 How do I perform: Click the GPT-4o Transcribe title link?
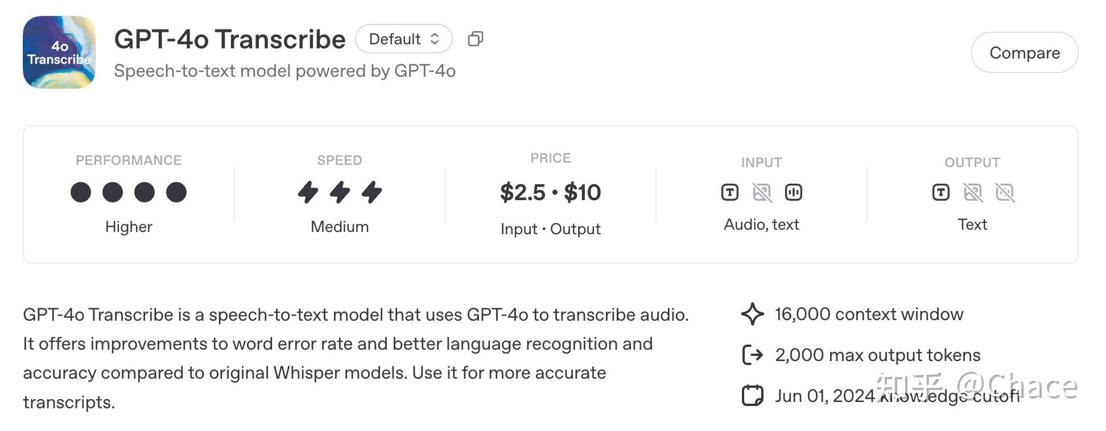point(230,39)
